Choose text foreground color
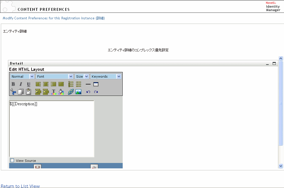 coord(54,92)
